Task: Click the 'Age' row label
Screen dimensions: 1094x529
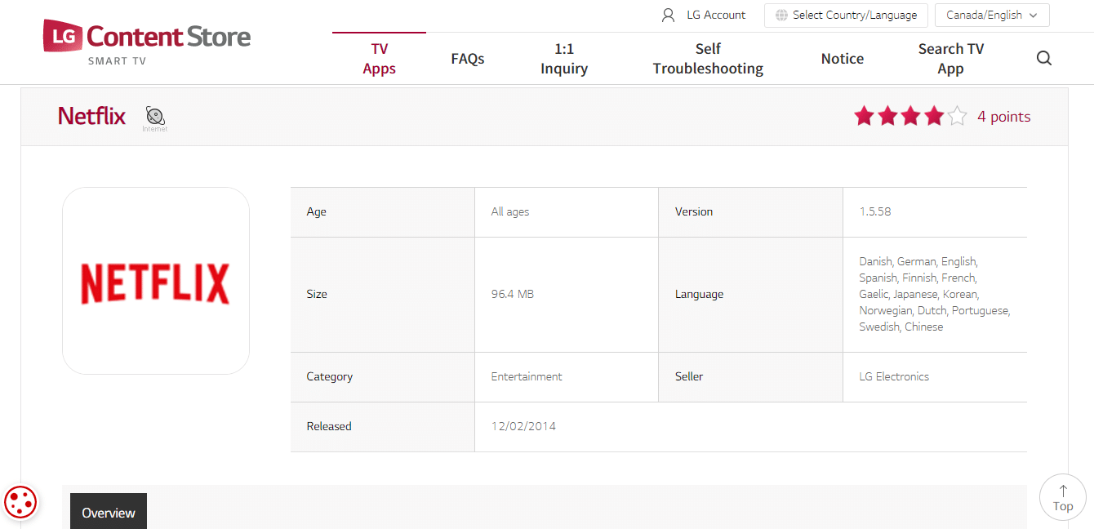Action: tap(317, 211)
